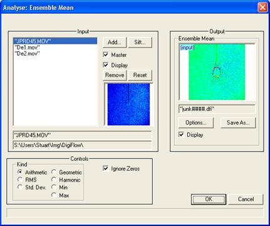Click the green Ensemble Mean output preview
This screenshot has width=270, height=226.
click(x=217, y=72)
